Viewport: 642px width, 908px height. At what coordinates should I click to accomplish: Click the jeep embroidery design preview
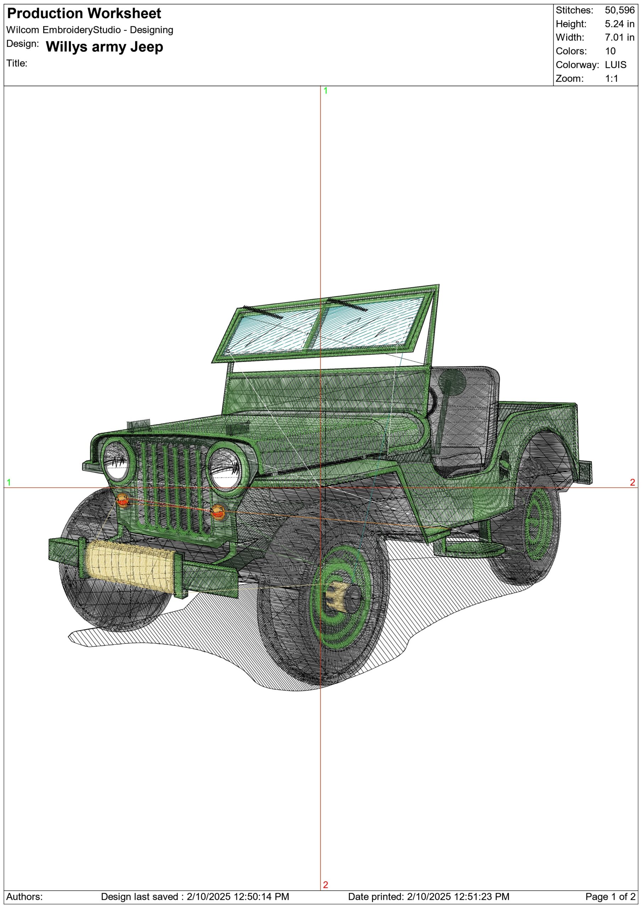coord(320,487)
